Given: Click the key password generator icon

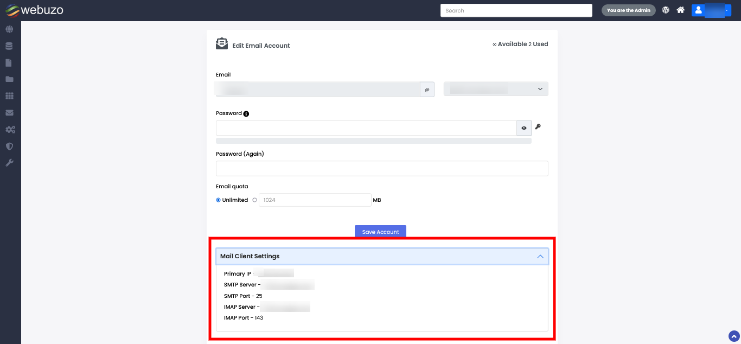Looking at the screenshot, I should [x=538, y=127].
